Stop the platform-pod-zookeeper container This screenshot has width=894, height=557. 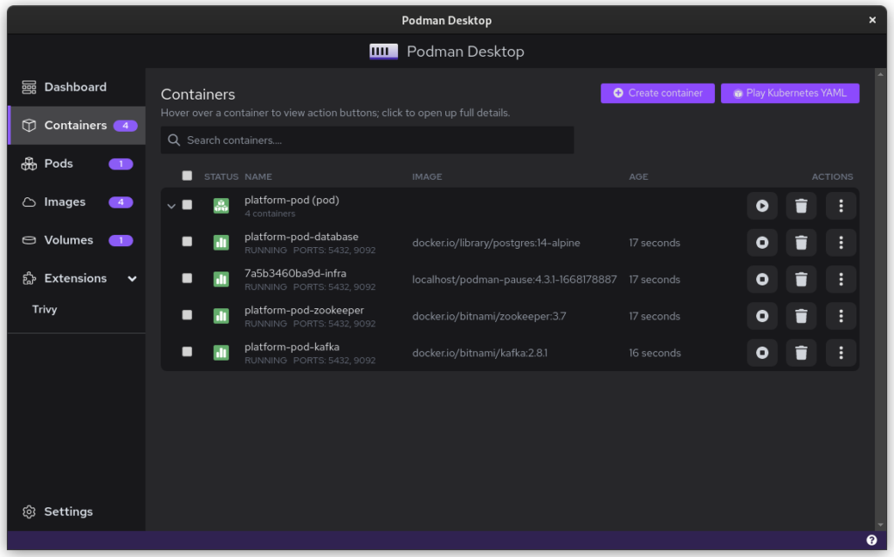[x=762, y=316]
